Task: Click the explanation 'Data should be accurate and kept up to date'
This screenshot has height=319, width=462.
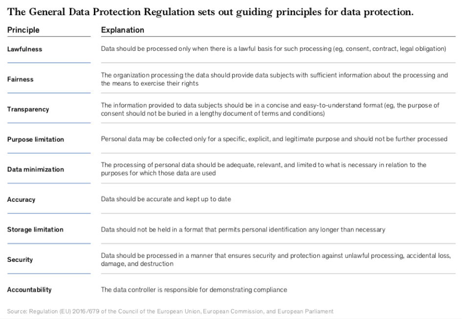Action: pos(166,200)
